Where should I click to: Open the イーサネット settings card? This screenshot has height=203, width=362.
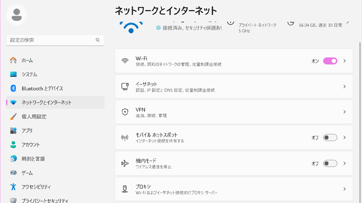point(234,87)
